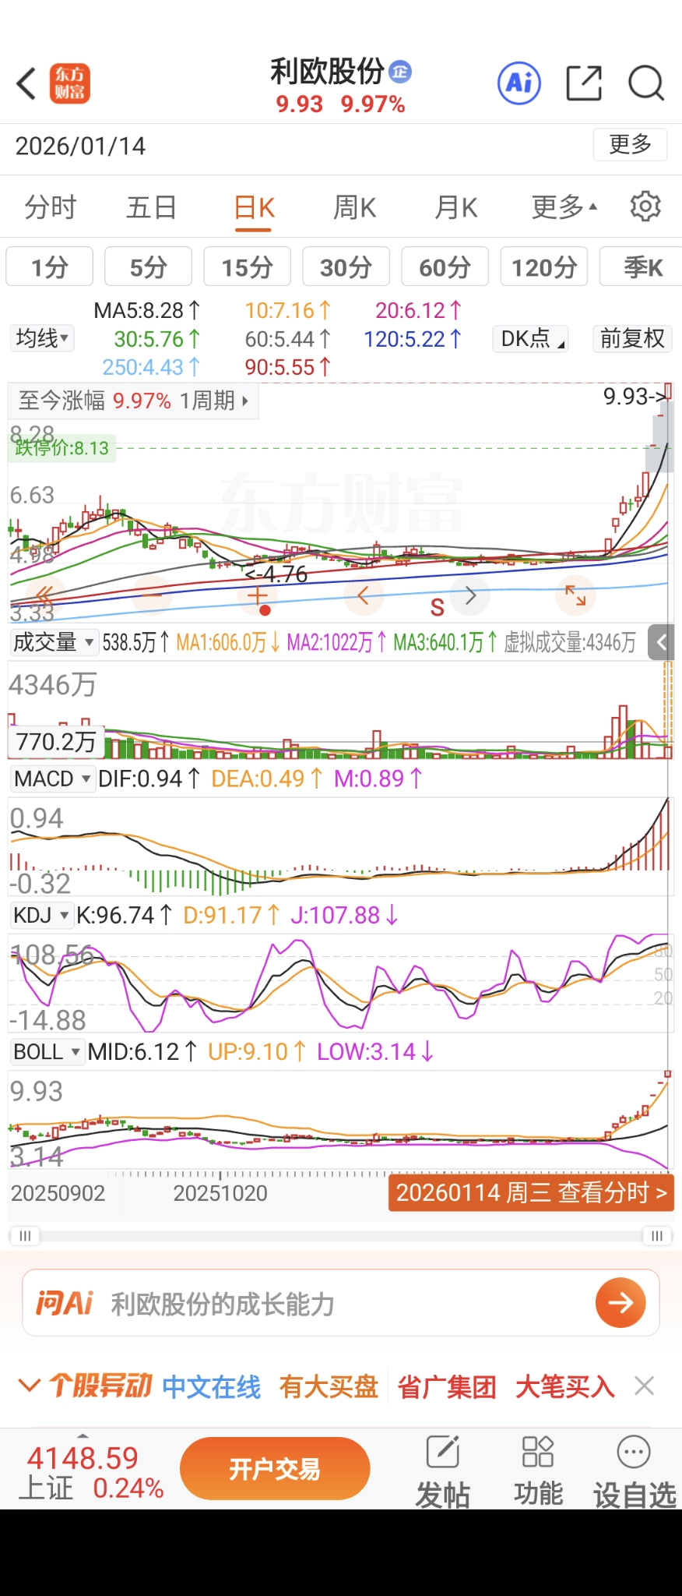682x1596 pixels.
Task: Select the 15分 period button
Action: (x=247, y=267)
